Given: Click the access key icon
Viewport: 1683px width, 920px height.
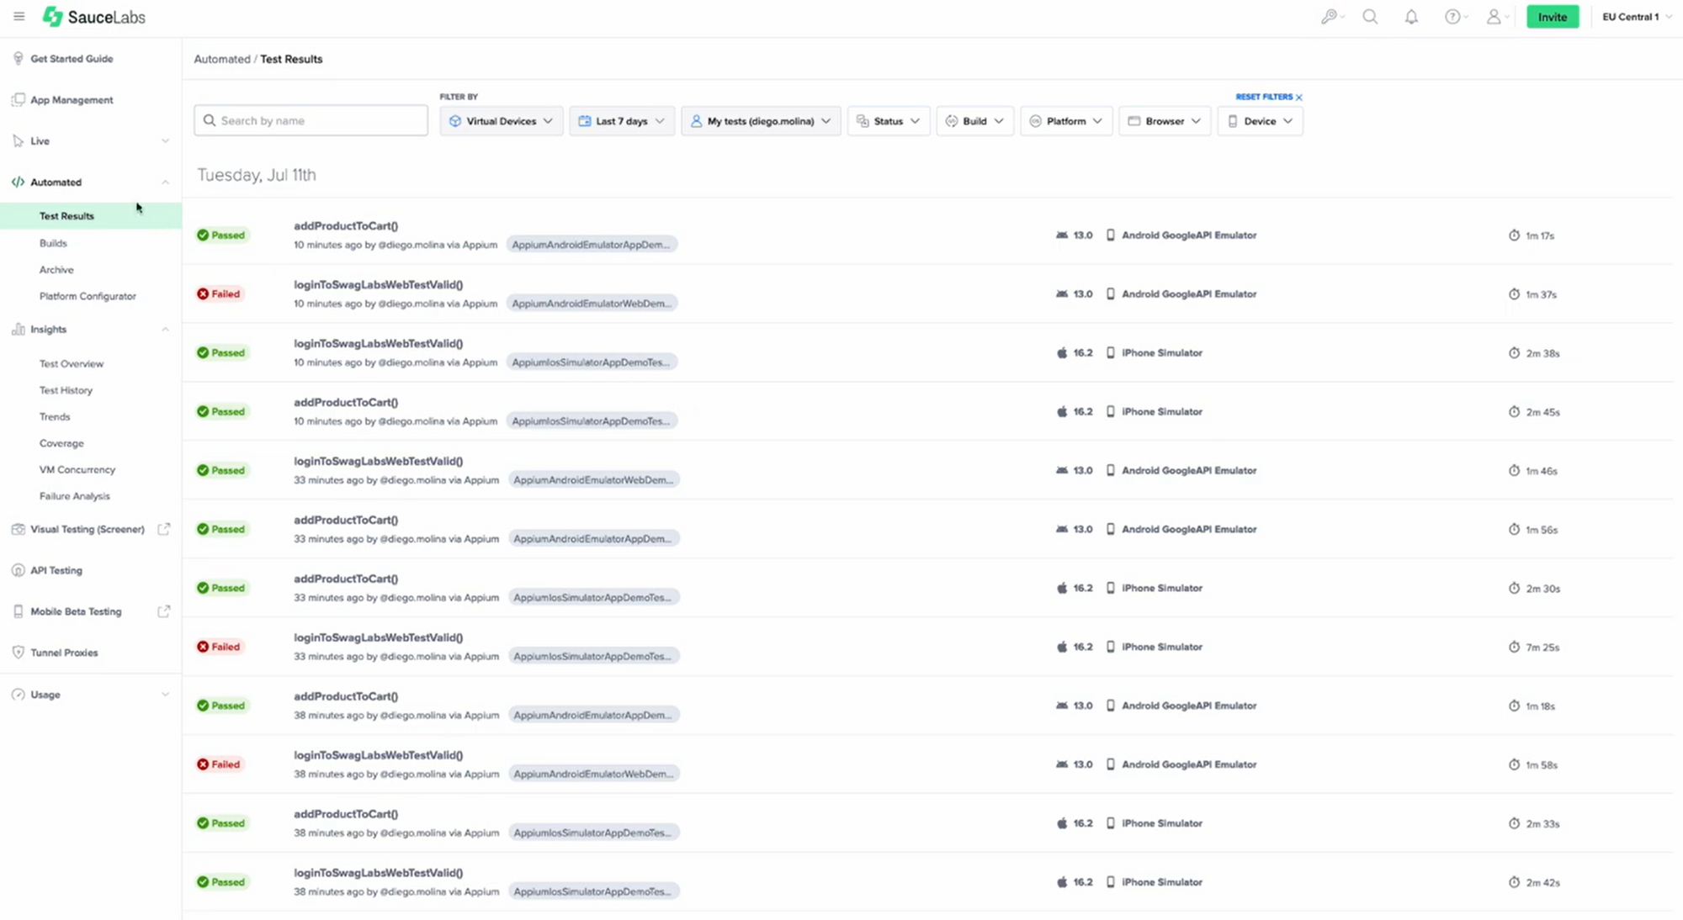Looking at the screenshot, I should (x=1329, y=17).
